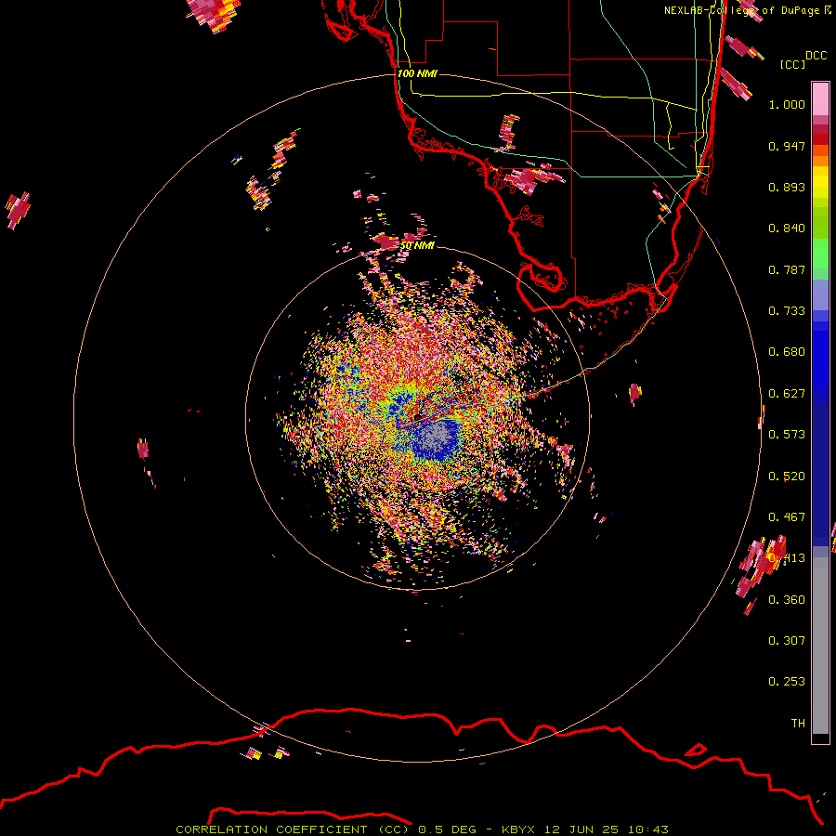Pick the bright green color bar segment
The width and height of the screenshot is (836, 836).
[820, 254]
